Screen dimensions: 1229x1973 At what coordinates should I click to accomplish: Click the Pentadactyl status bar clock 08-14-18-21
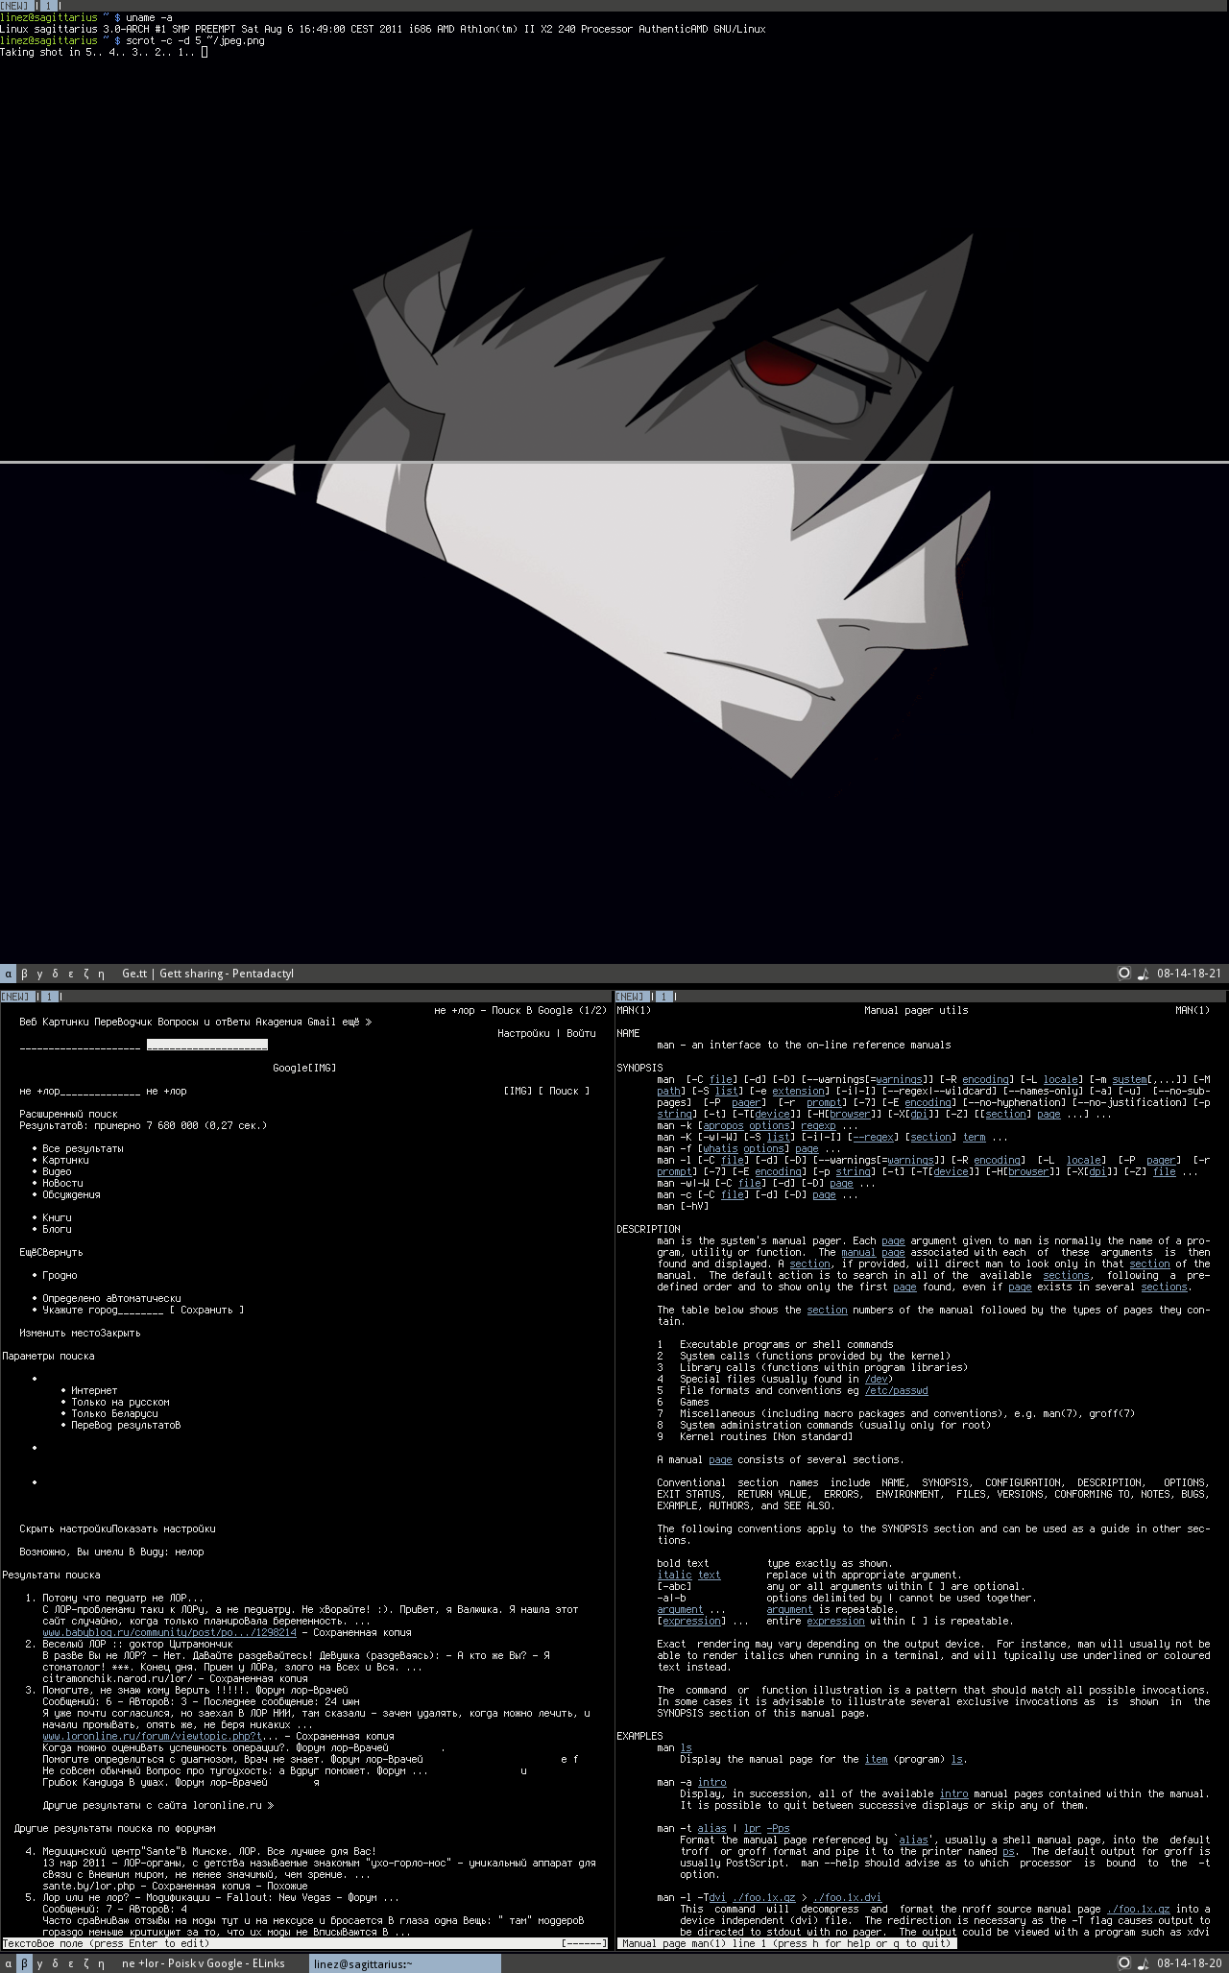point(1189,974)
